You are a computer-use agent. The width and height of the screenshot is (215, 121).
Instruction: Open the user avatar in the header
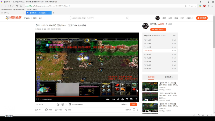157,18
